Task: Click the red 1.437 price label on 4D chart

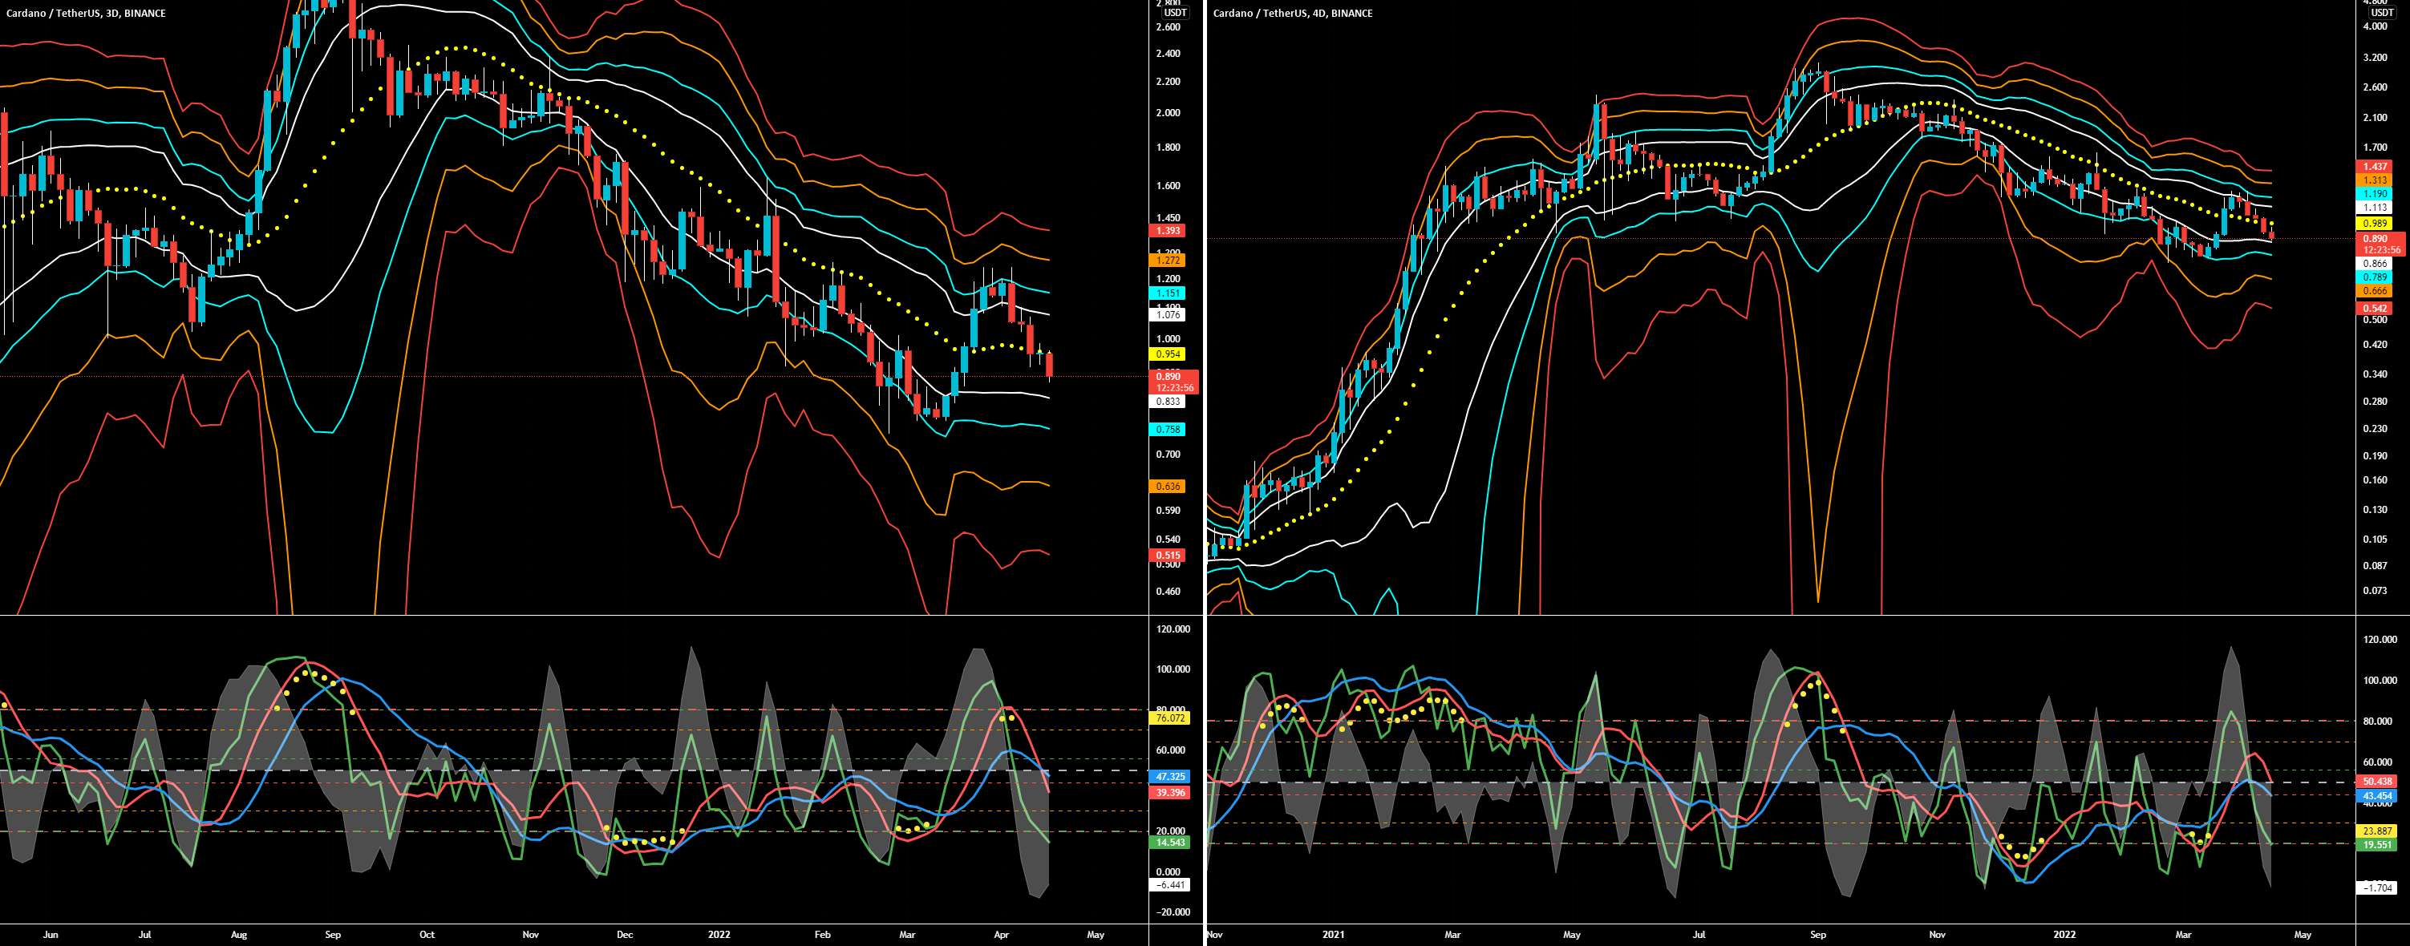Action: point(2376,167)
